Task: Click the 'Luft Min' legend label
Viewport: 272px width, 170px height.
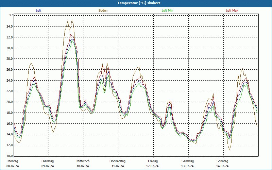Action: tap(167, 11)
